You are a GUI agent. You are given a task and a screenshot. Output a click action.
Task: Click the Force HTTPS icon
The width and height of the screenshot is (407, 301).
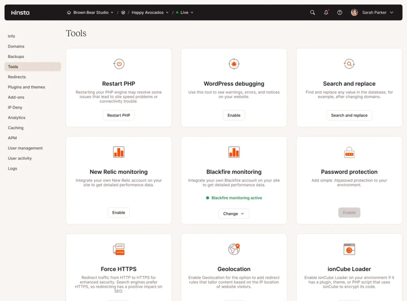pyautogui.click(x=118, y=249)
